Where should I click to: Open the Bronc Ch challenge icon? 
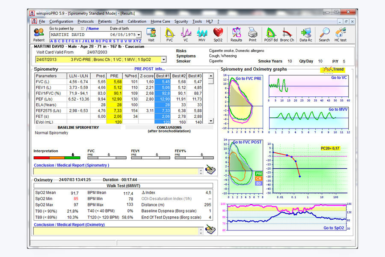tap(287, 32)
